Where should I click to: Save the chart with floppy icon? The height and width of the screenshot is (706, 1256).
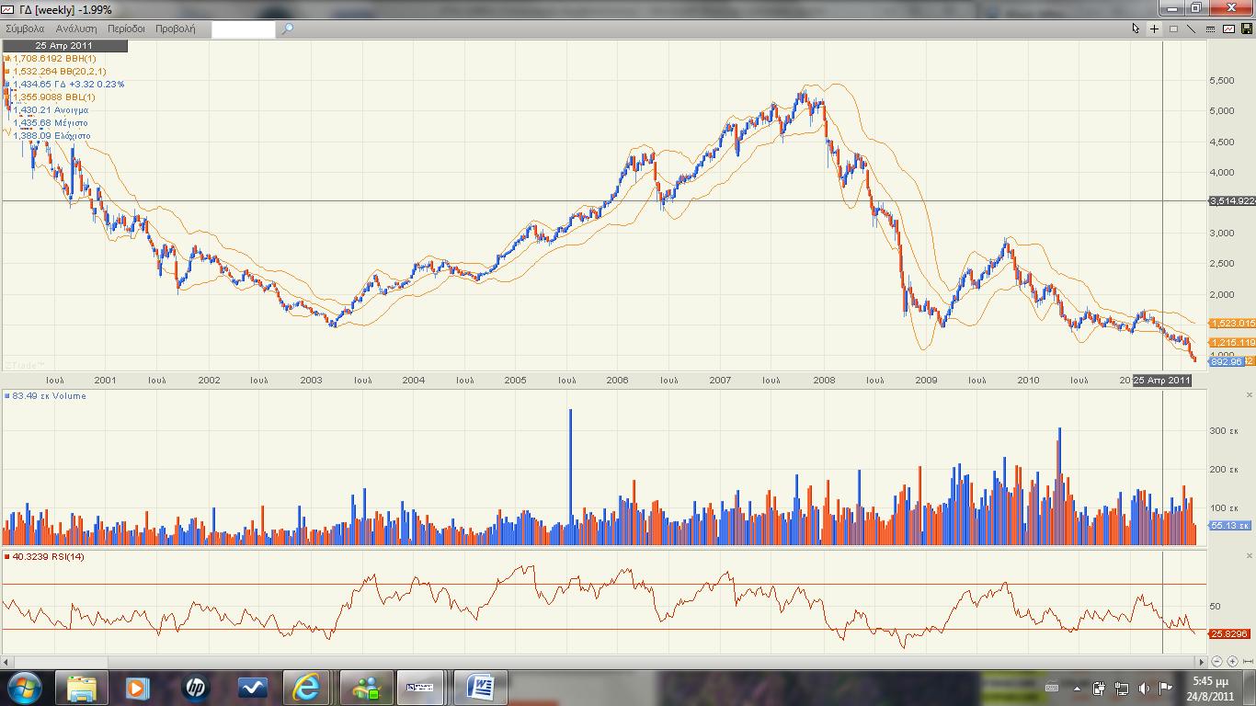(x=1246, y=28)
